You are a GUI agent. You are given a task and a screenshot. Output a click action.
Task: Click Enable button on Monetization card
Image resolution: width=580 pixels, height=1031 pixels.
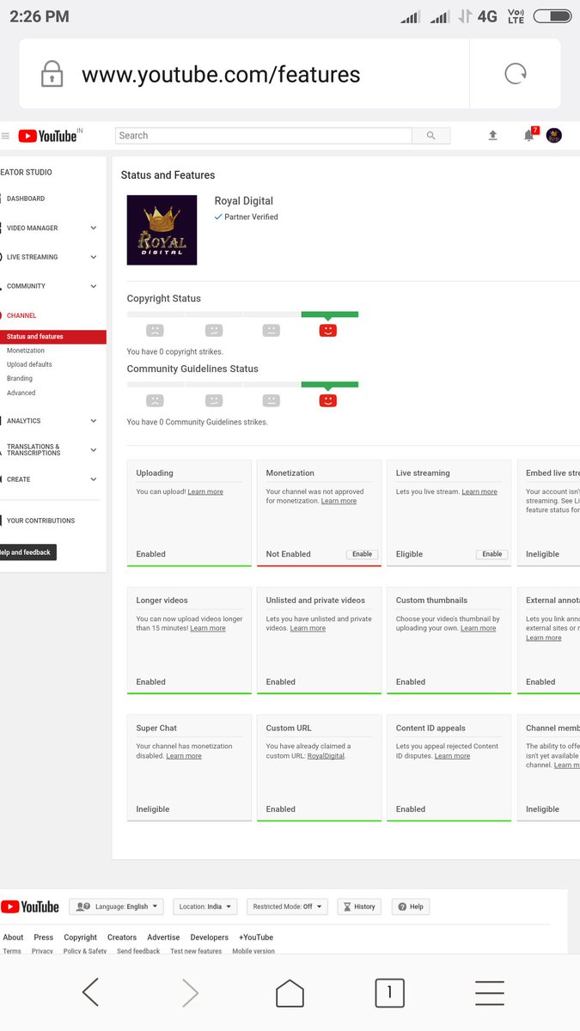point(363,554)
